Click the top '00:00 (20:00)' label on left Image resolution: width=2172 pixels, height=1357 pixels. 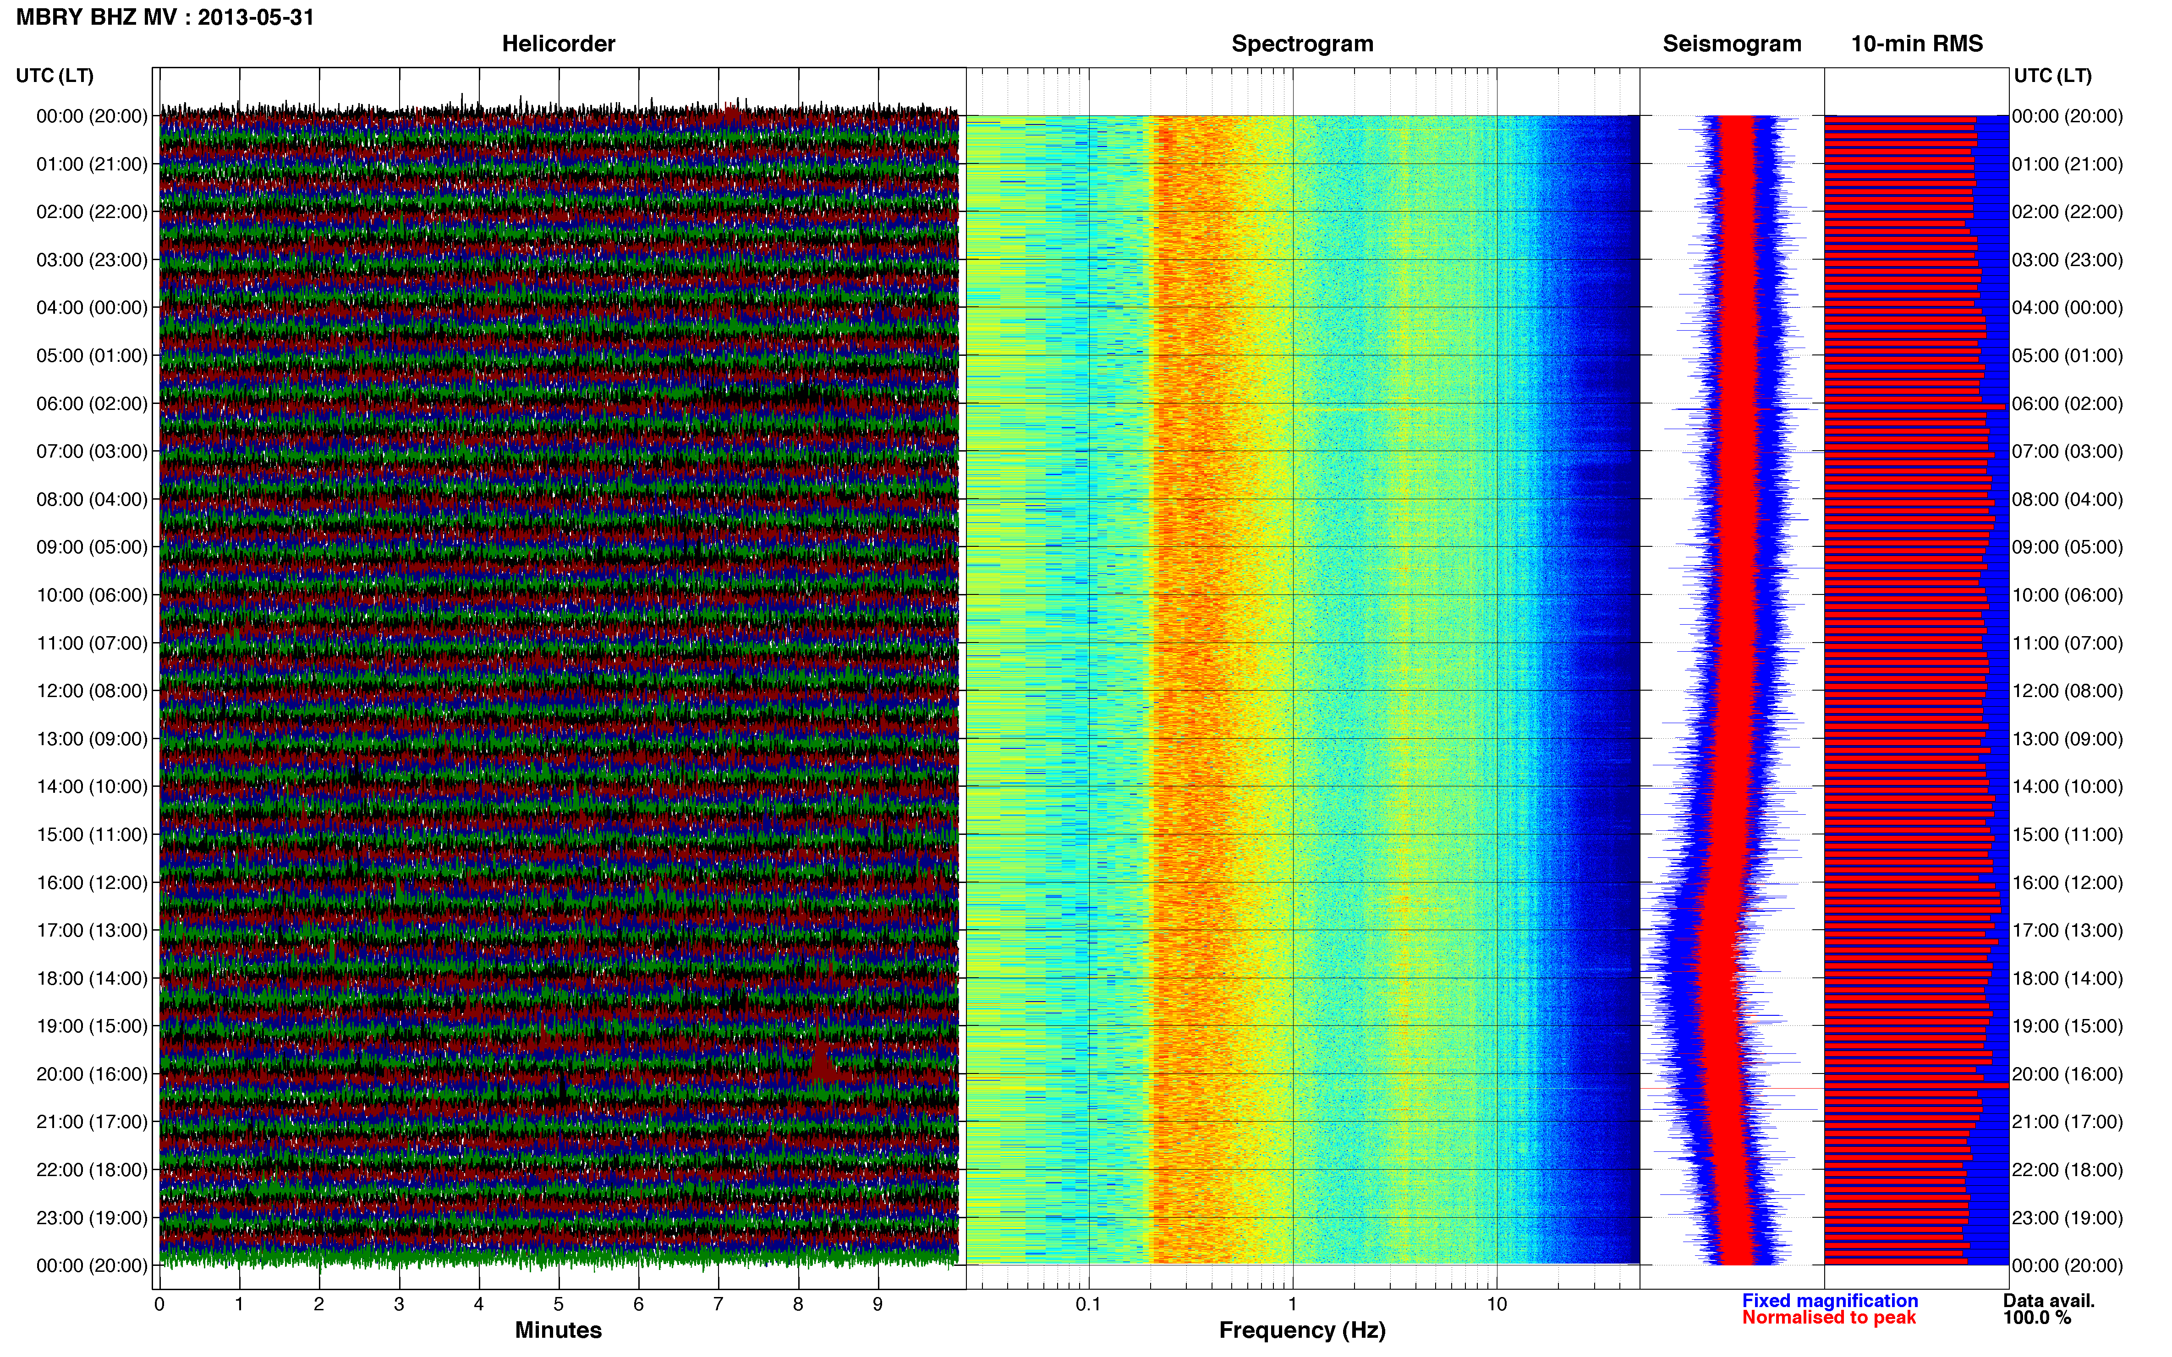coord(92,117)
